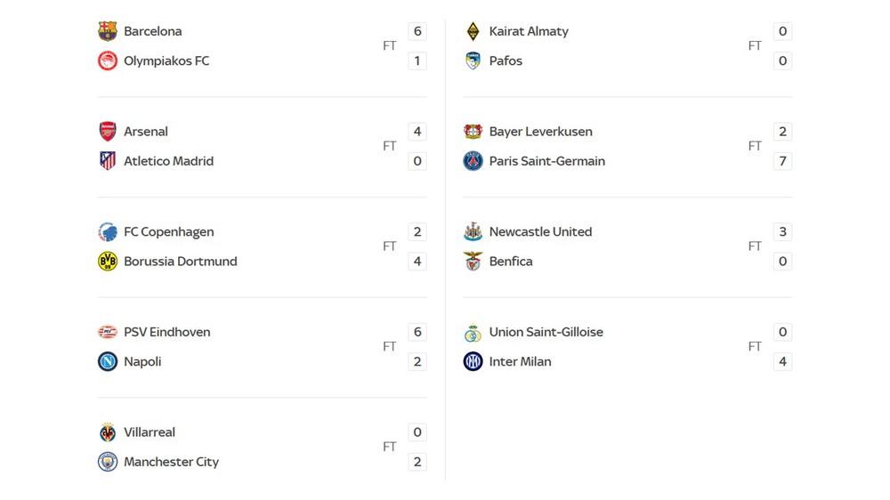Select the Manchester City badge
This screenshot has width=890, height=500.
108,462
